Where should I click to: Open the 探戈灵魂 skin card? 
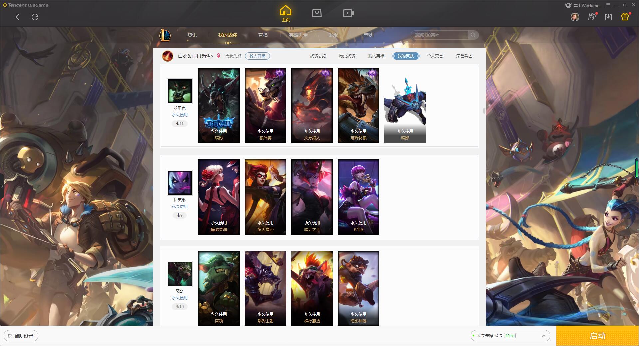(x=219, y=197)
